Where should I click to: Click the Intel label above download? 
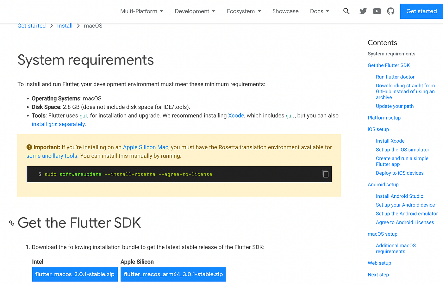coord(38,262)
